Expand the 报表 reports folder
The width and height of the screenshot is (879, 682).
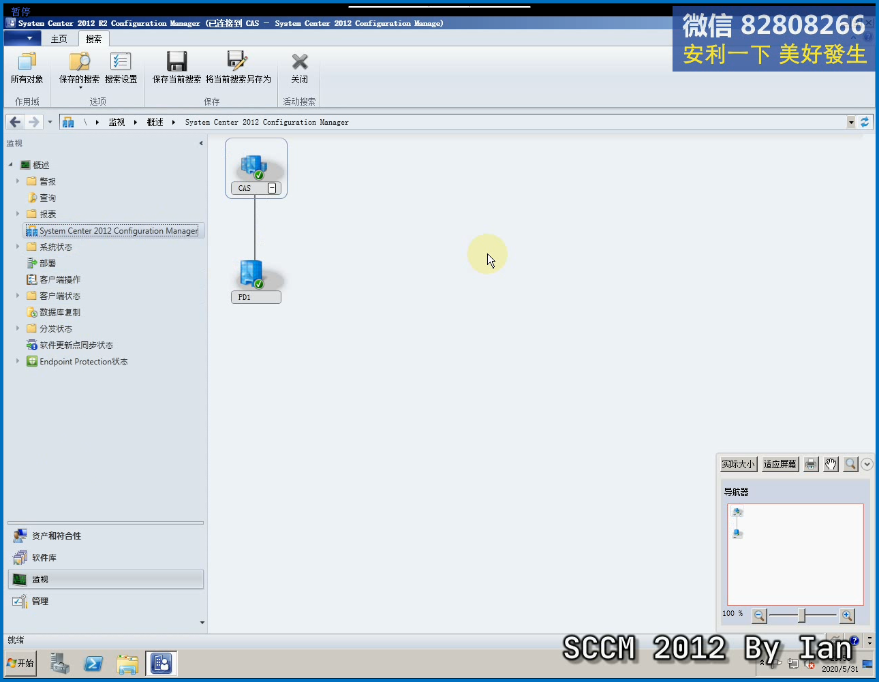tap(18, 214)
